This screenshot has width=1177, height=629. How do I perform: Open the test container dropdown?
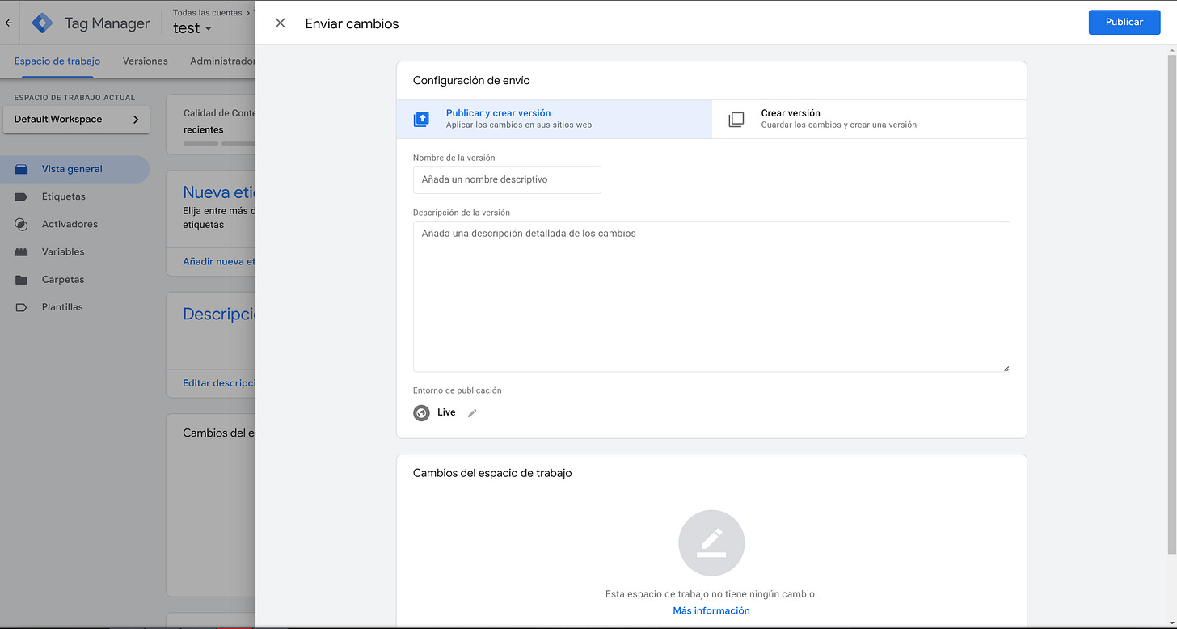192,28
